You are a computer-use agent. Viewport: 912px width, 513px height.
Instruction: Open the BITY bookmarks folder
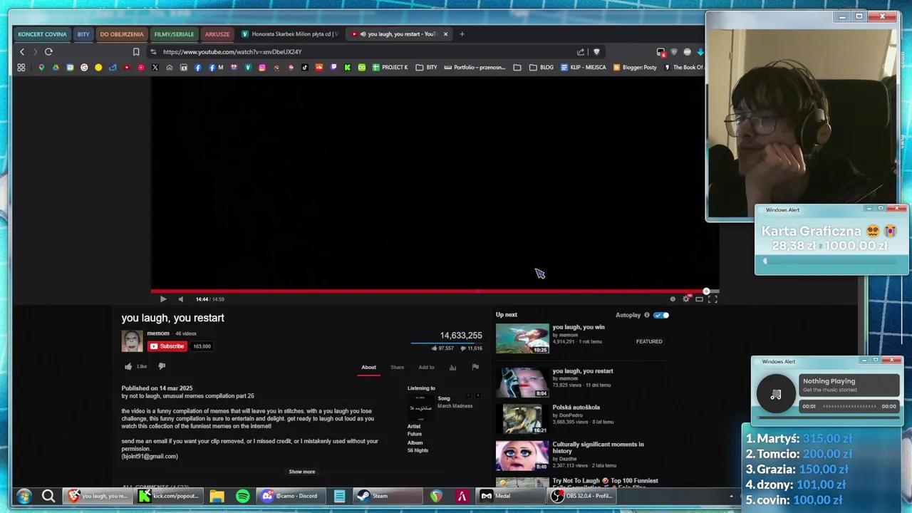[x=426, y=68]
